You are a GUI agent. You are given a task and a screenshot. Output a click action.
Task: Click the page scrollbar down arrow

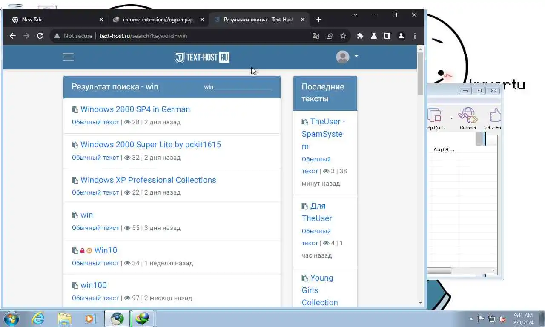coord(420,303)
